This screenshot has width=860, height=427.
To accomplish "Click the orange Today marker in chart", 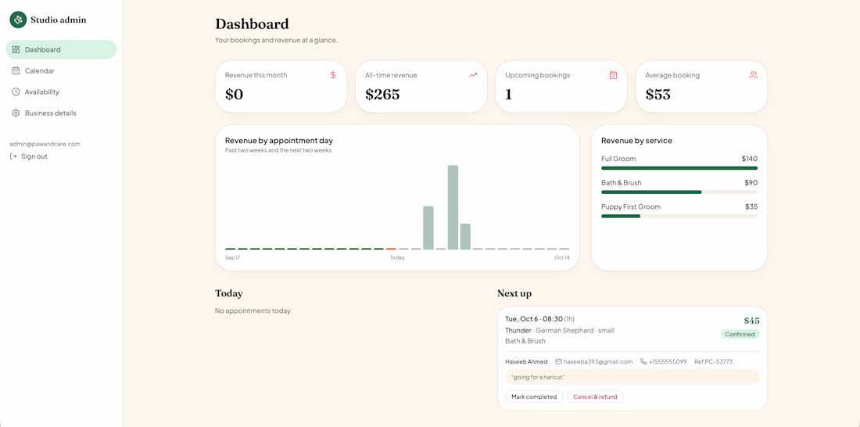I will (391, 249).
